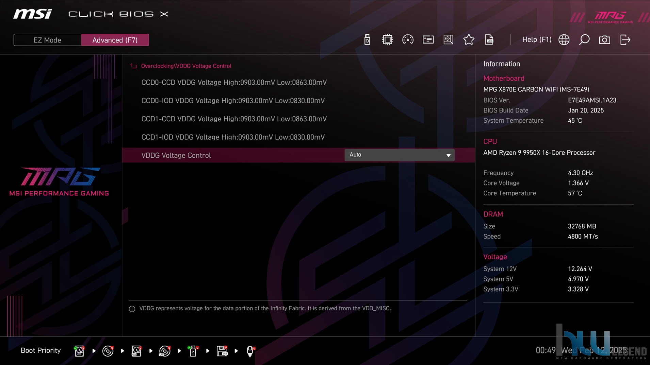Click AMD Ryzen 9 9950X processor name

click(539, 153)
